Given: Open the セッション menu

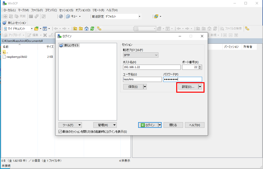Looking at the screenshot, I should pos(66,10).
